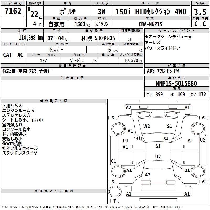Viewport: 210px width, 210px height.
Task: Select inspector note 荷室内張傷
Action: 12,144
